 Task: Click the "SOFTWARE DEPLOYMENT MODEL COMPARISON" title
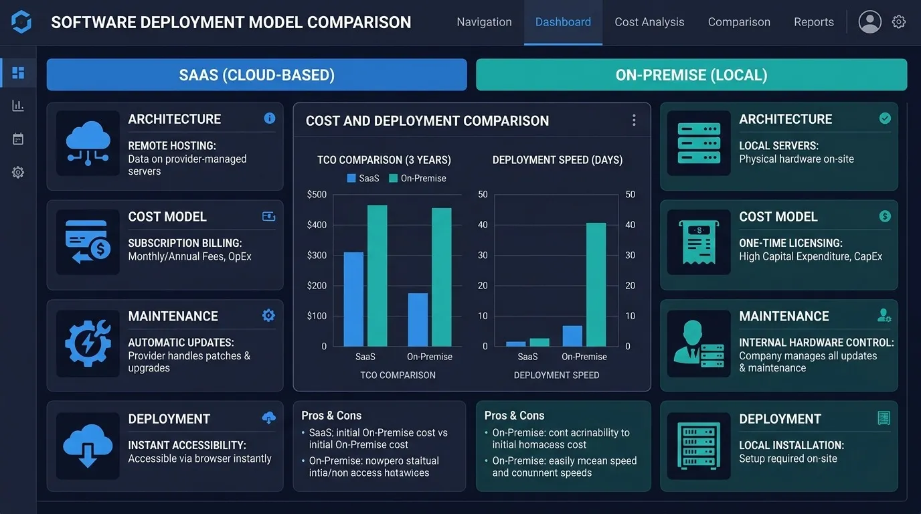tap(231, 22)
